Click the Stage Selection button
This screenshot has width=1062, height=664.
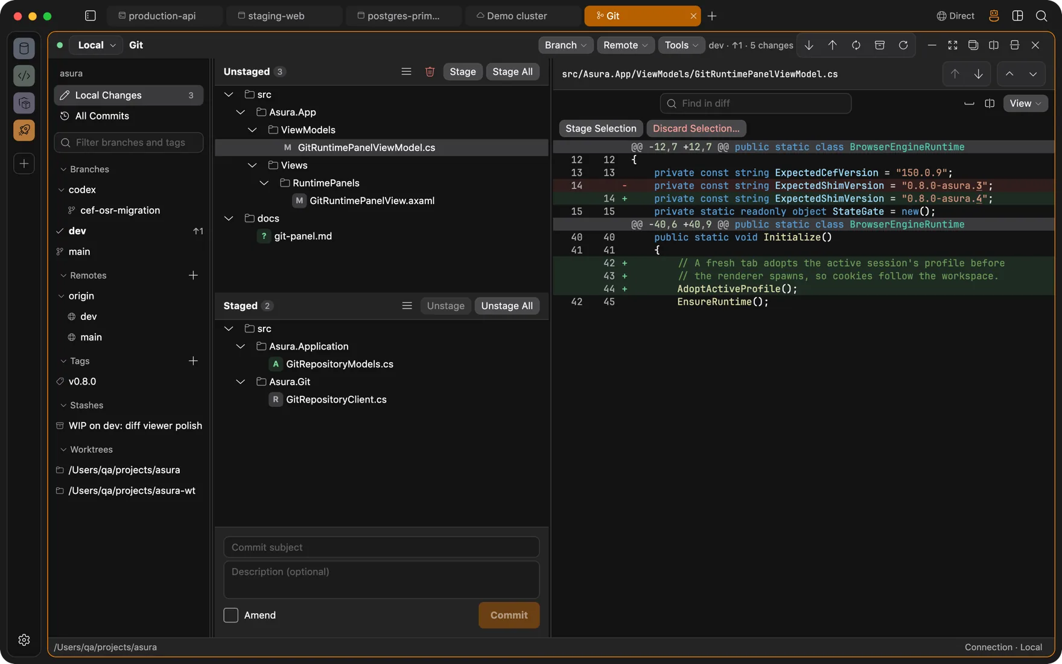600,129
